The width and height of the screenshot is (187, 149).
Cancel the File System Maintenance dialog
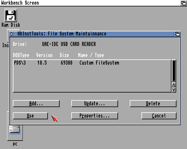(159, 116)
